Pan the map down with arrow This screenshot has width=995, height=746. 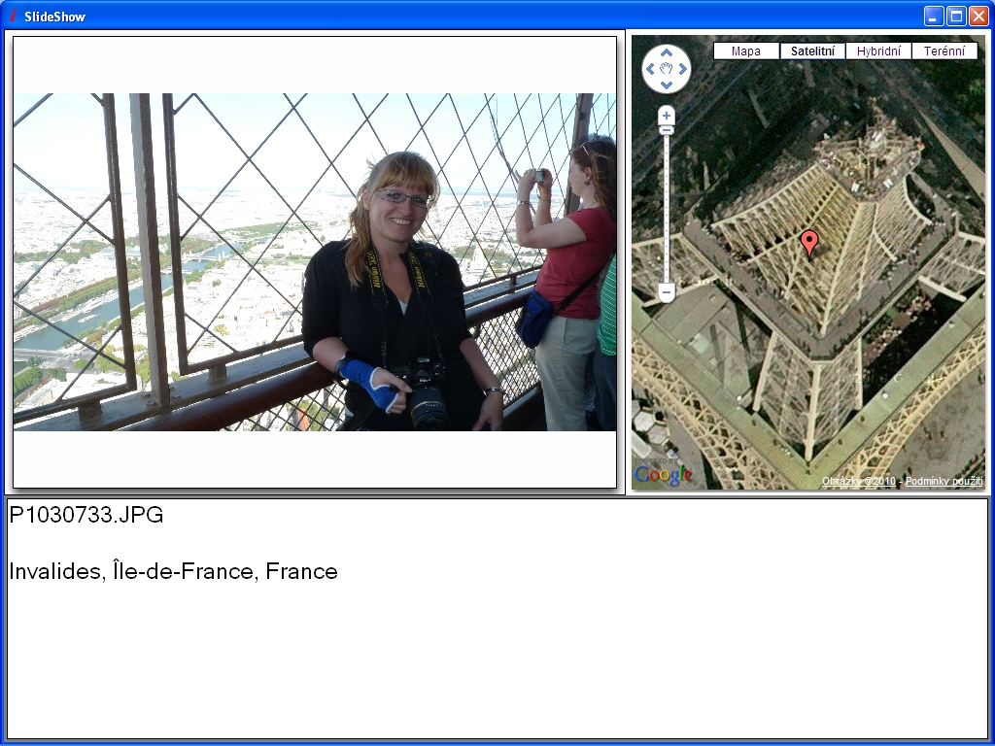tap(667, 85)
